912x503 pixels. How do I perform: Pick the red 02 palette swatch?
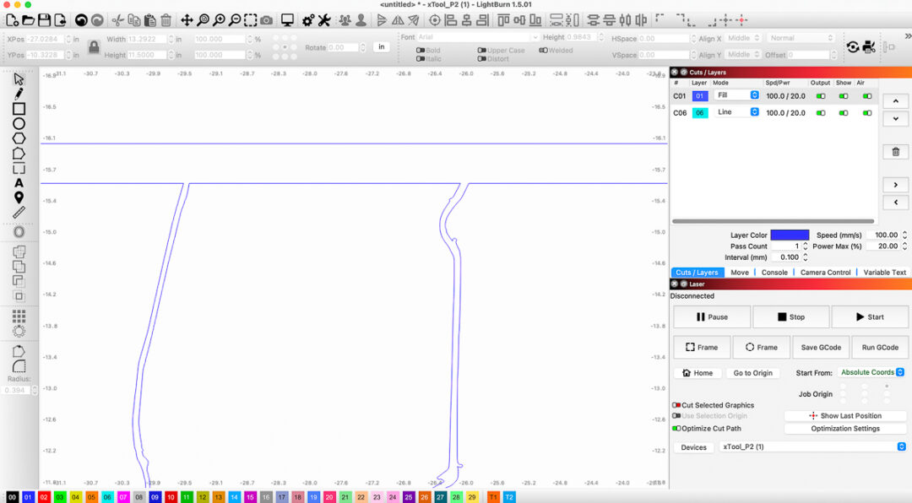tap(44, 497)
